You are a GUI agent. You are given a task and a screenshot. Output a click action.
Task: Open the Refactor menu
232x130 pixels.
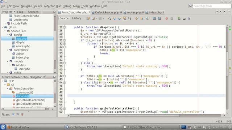click(49, 6)
